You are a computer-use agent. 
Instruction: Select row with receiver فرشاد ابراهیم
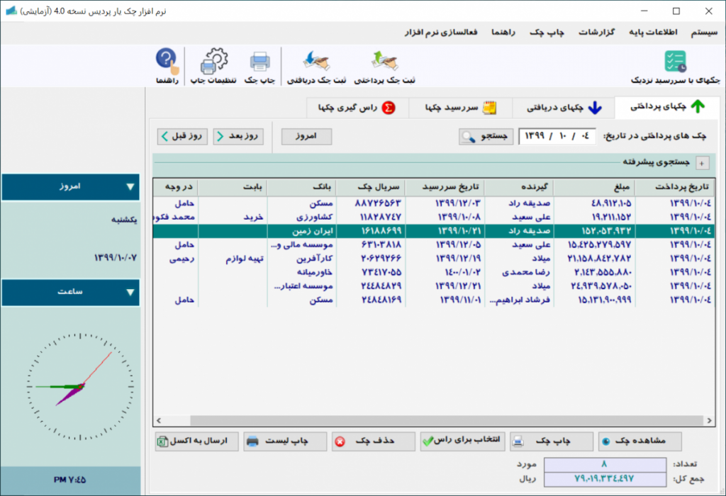pos(434,300)
